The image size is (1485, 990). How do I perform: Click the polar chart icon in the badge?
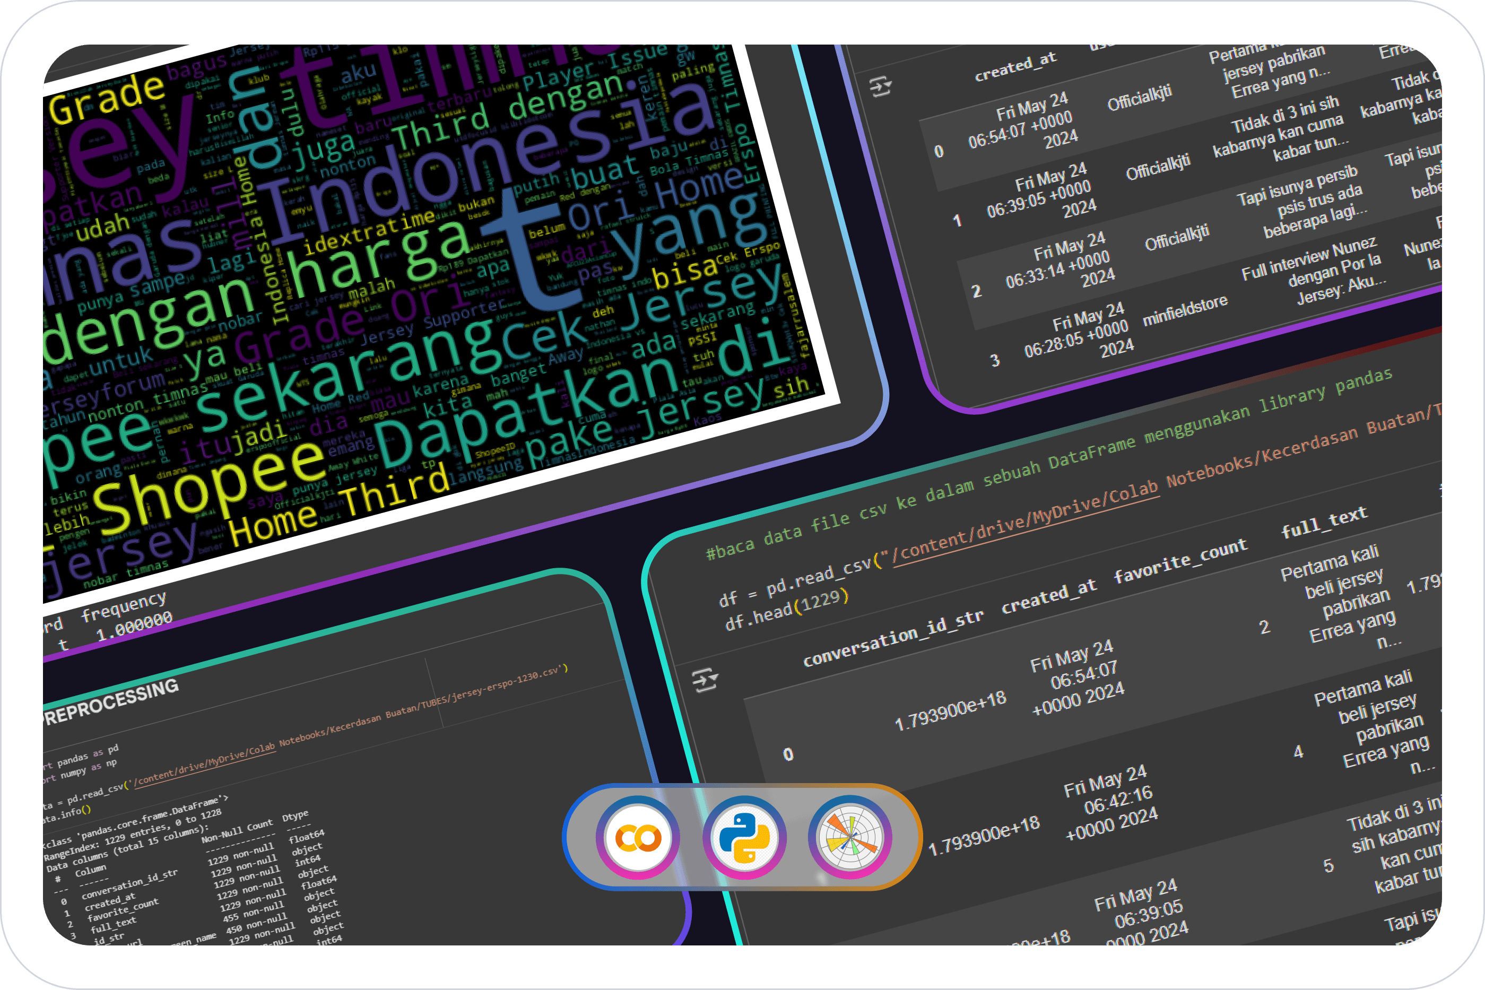click(850, 837)
